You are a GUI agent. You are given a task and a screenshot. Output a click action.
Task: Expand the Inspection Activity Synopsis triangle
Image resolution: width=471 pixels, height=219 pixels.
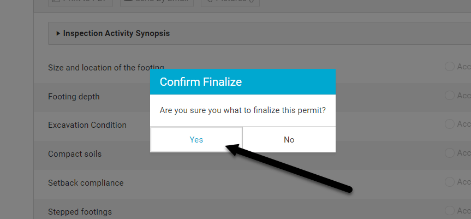[x=58, y=33]
